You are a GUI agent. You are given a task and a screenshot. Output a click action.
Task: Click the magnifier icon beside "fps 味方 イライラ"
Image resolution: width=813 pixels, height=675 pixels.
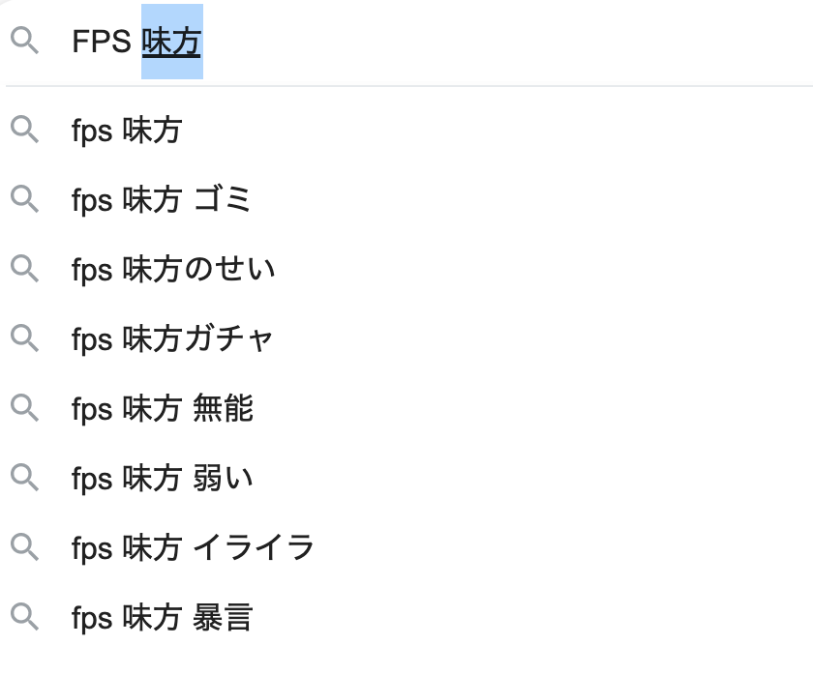point(24,547)
